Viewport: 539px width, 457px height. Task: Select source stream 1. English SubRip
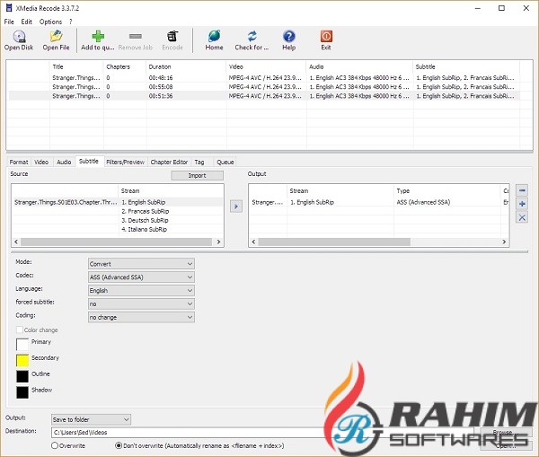point(144,202)
